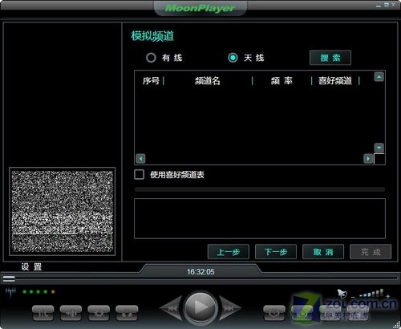Image resolution: width=401 pixels, height=329 pixels.
Task: Click the snapshot camera icon button
Action: [302, 313]
